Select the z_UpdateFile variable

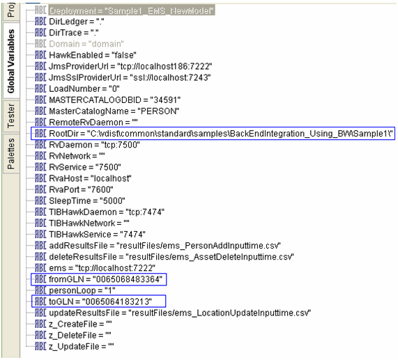pos(82,346)
